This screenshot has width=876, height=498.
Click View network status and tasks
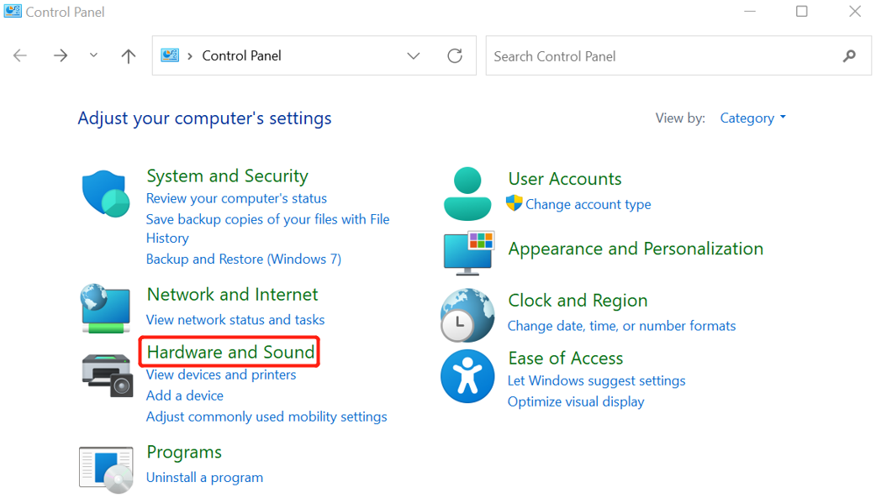(235, 320)
